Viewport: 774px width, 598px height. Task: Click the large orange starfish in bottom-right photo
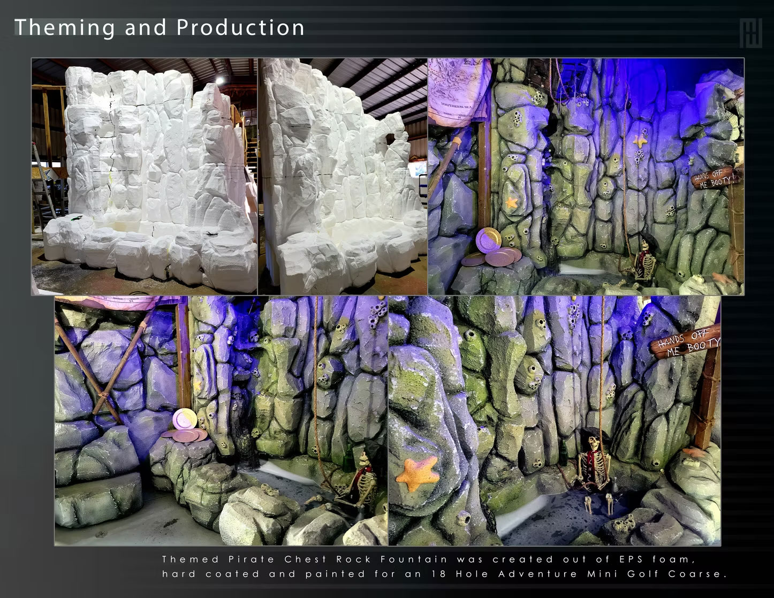coord(416,474)
